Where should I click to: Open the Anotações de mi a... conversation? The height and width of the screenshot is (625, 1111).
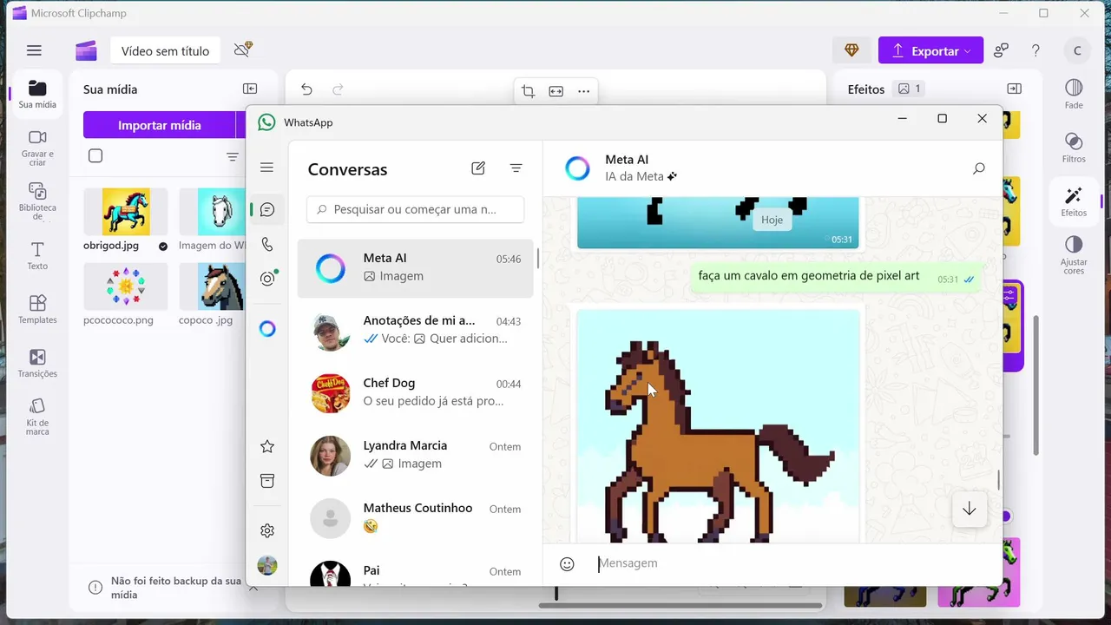[x=415, y=331]
